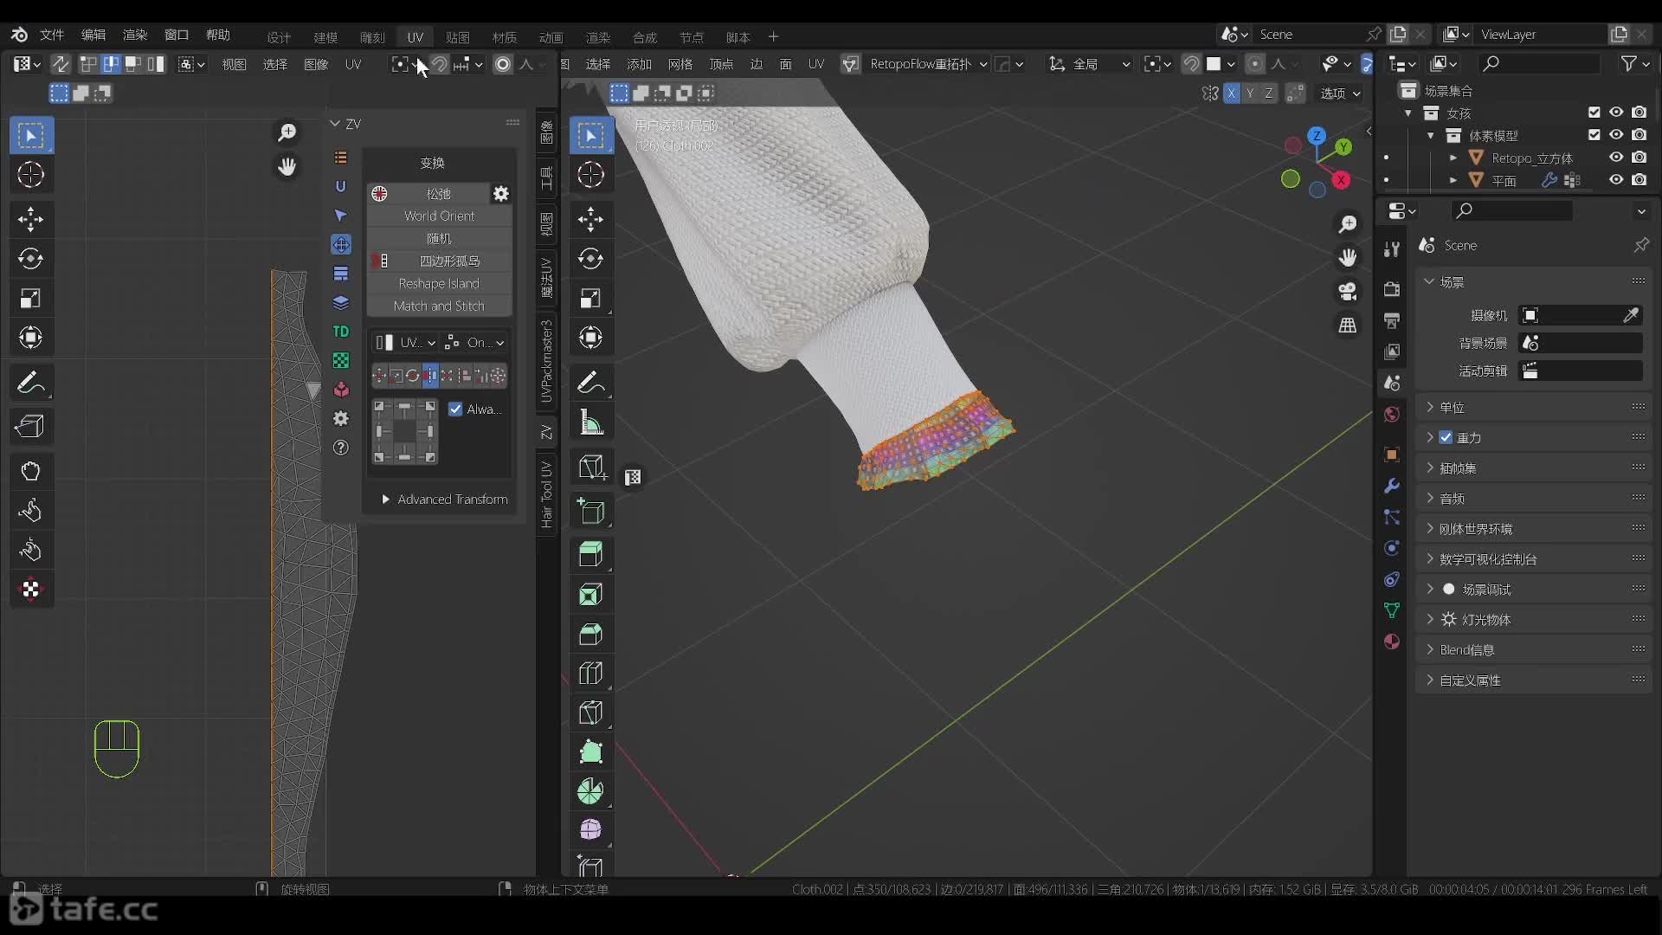1662x935 pixels.
Task: Click the UV editor zoom magnifier icon
Action: tap(287, 132)
